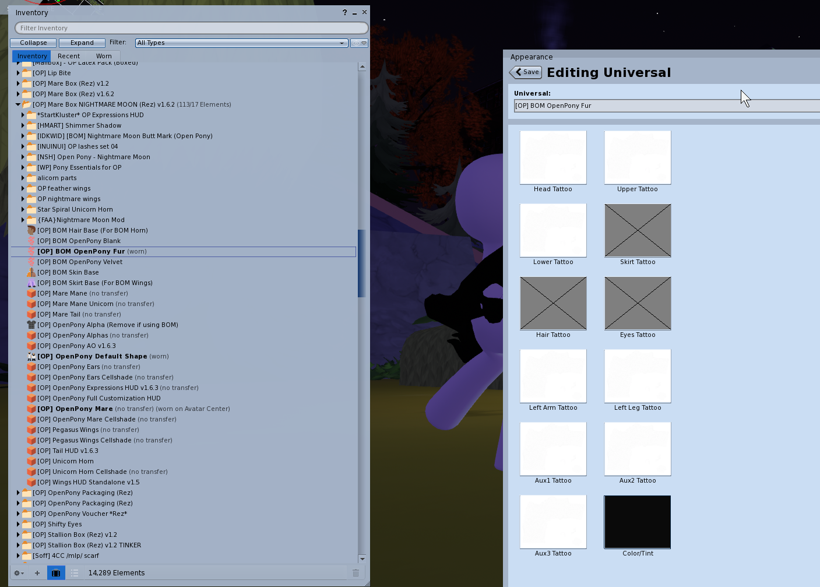Image resolution: width=820 pixels, height=587 pixels.
Task: Click the OpenPony AO v1.6.3 object icon
Action: [31, 346]
